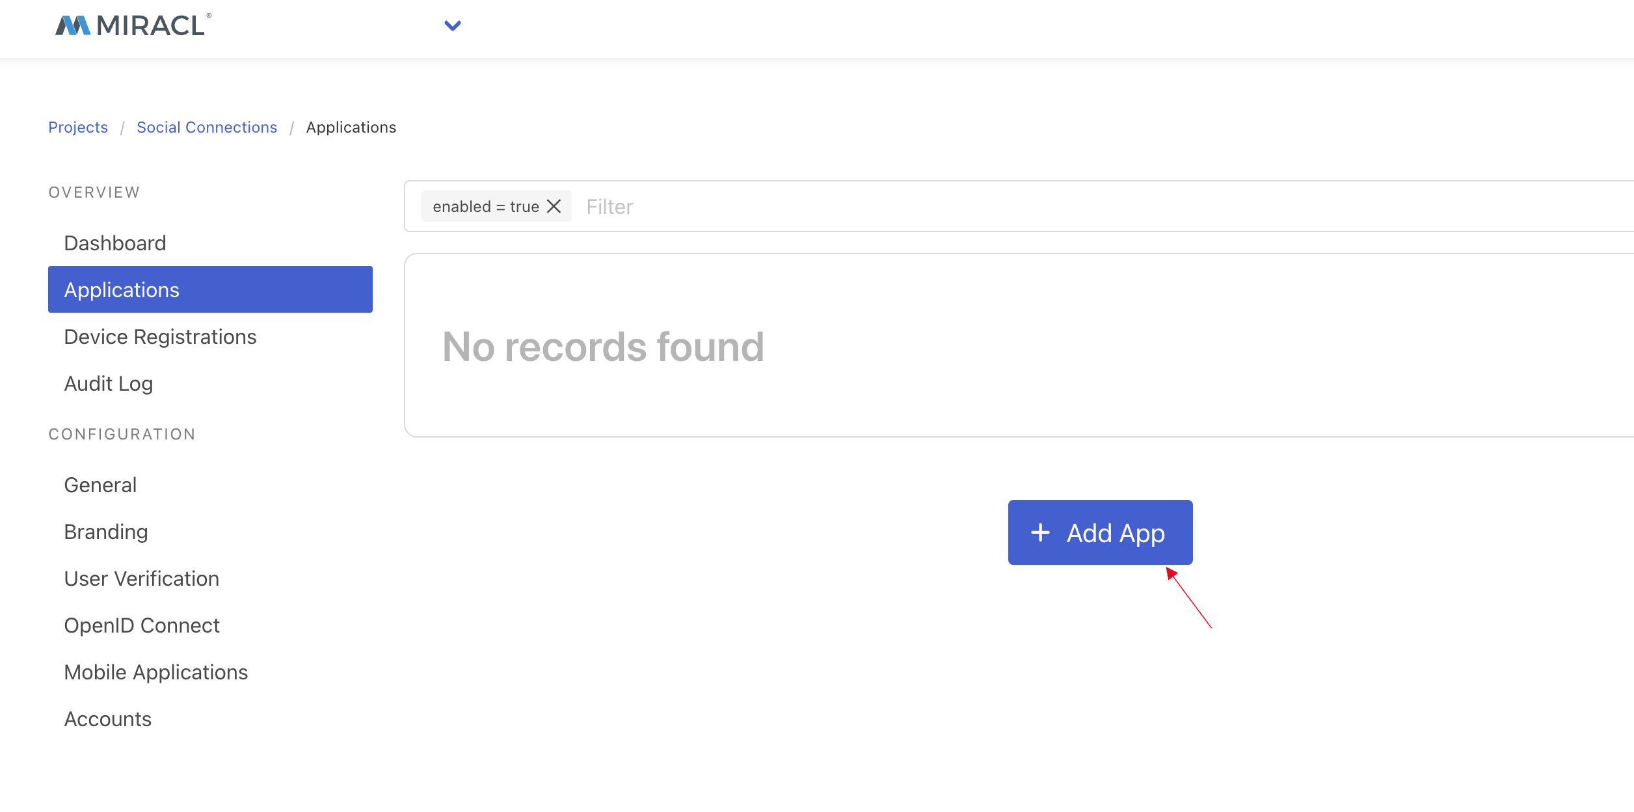Screen dimensions: 1634x812
Task: Select the General configuration menu item
Action: pyautogui.click(x=100, y=484)
